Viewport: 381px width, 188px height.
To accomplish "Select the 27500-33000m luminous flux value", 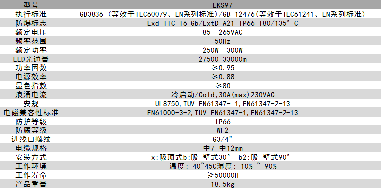I will (222, 59).
